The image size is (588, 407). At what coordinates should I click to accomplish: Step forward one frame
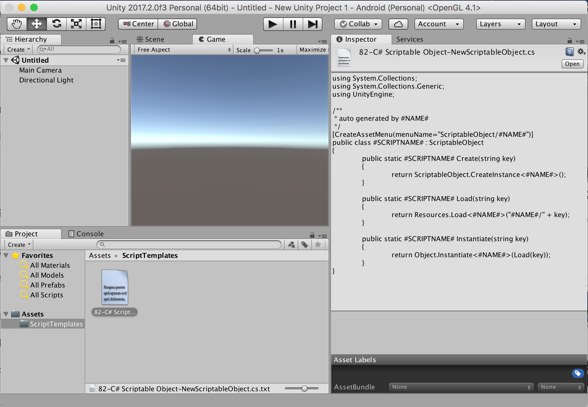click(313, 24)
